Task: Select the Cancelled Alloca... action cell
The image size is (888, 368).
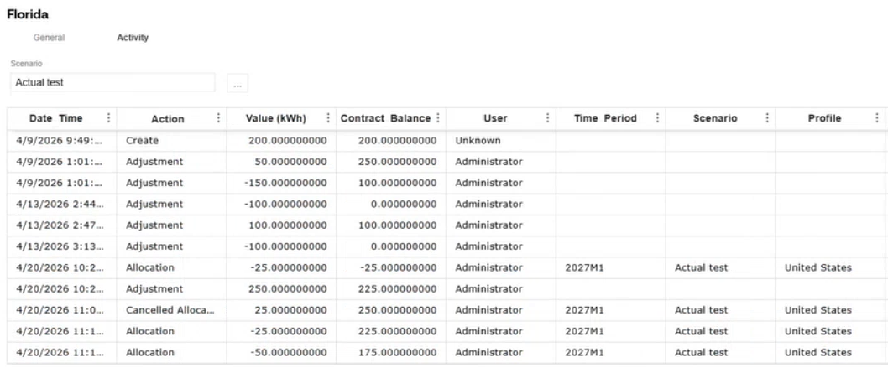Action: point(171,310)
